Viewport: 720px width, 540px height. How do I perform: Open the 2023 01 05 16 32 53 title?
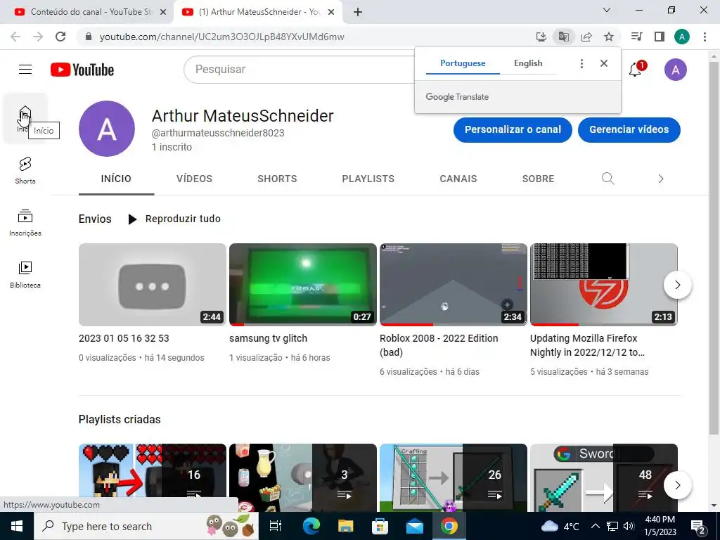[x=124, y=338]
